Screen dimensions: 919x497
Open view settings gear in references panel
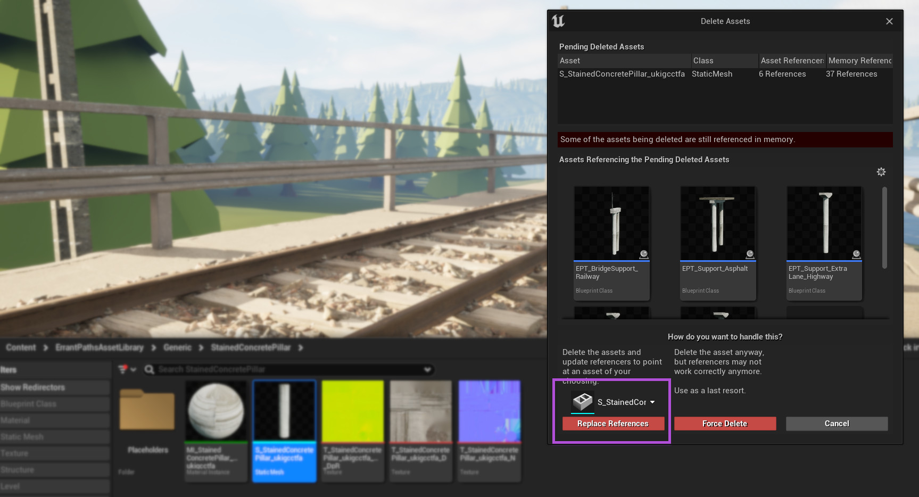point(881,172)
